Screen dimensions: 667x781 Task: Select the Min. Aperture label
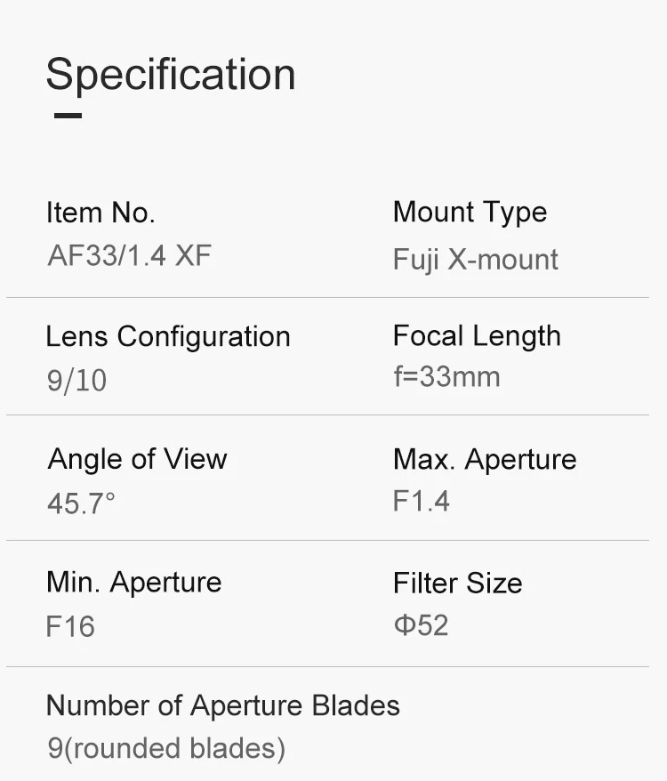pyautogui.click(x=134, y=583)
